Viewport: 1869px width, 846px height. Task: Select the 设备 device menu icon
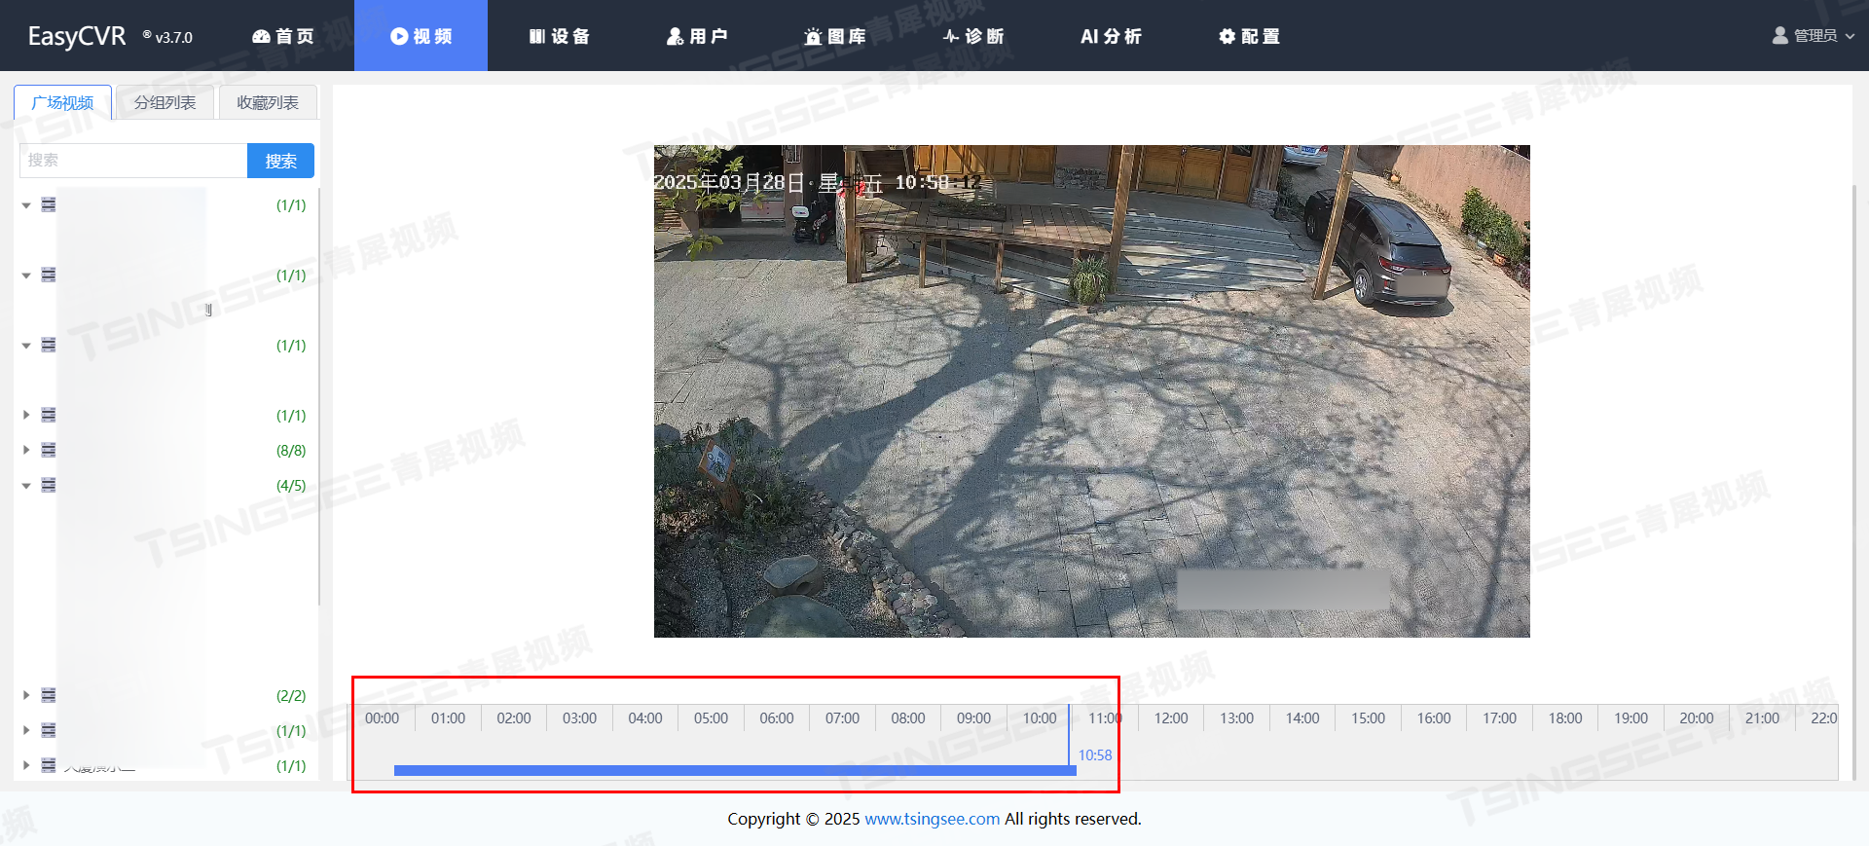[x=536, y=36]
